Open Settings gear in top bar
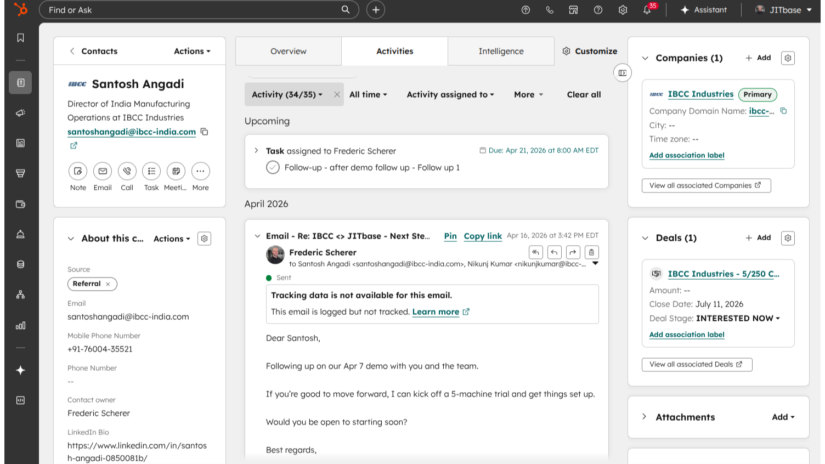Screen dimensions: 825x464 click(623, 10)
